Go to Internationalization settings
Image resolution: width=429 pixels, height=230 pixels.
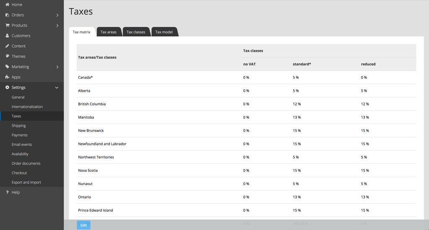click(27, 107)
